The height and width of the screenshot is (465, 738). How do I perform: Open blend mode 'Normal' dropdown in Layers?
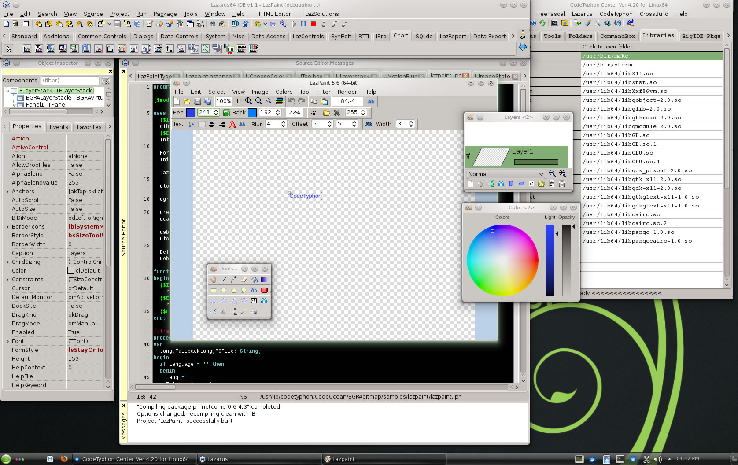click(x=506, y=174)
